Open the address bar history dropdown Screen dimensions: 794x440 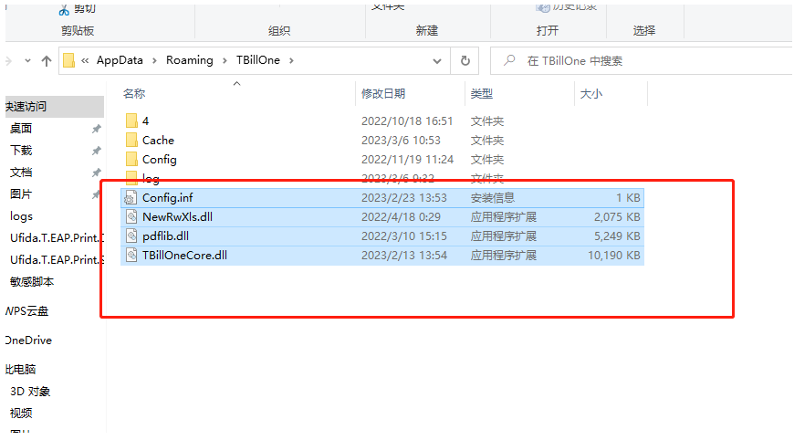[x=437, y=61]
